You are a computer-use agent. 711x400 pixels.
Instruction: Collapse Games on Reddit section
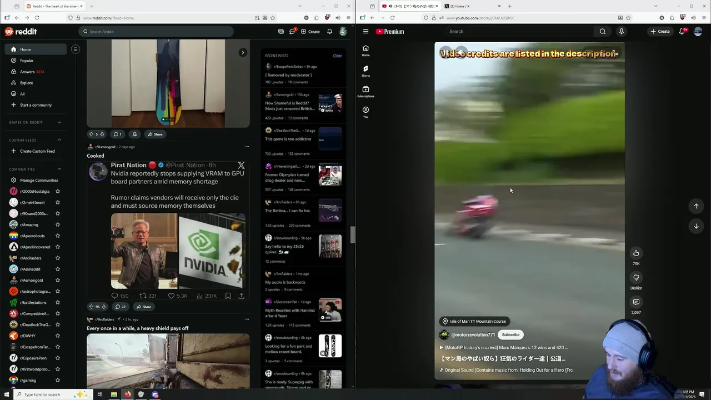click(x=59, y=122)
